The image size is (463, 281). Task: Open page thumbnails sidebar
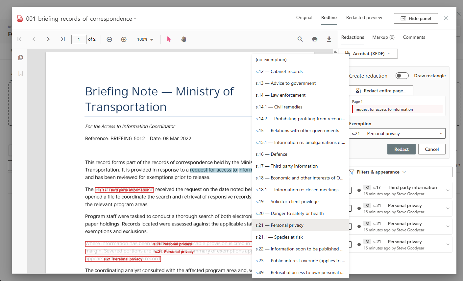[x=21, y=58]
